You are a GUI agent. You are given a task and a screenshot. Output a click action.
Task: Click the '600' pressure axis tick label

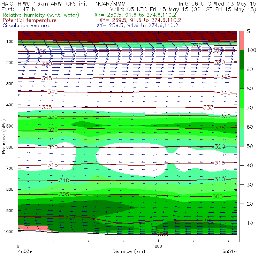coord(10,147)
